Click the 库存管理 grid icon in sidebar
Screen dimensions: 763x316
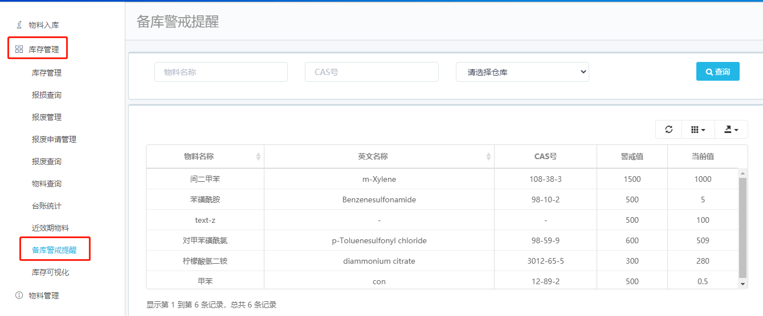[x=19, y=49]
